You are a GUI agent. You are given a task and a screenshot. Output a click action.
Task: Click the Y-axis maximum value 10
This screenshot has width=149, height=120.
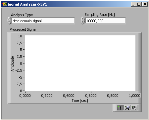(x=20, y=36)
